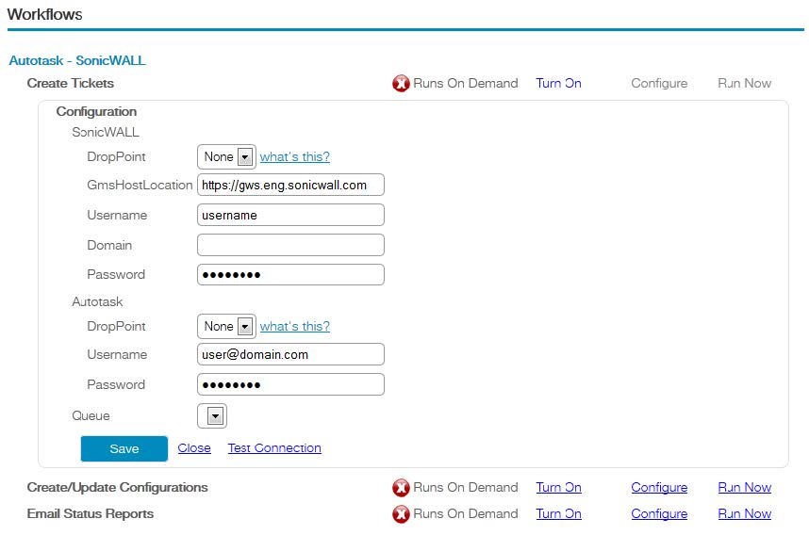
Task: Click Email Status Reports workflow name
Action: point(91,514)
